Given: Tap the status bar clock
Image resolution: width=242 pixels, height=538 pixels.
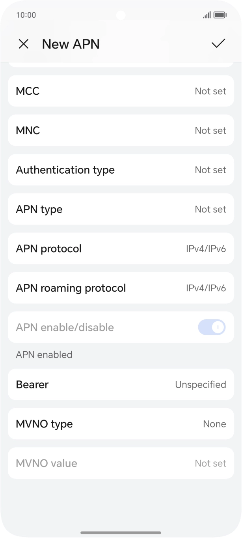Looking at the screenshot, I should tap(26, 15).
